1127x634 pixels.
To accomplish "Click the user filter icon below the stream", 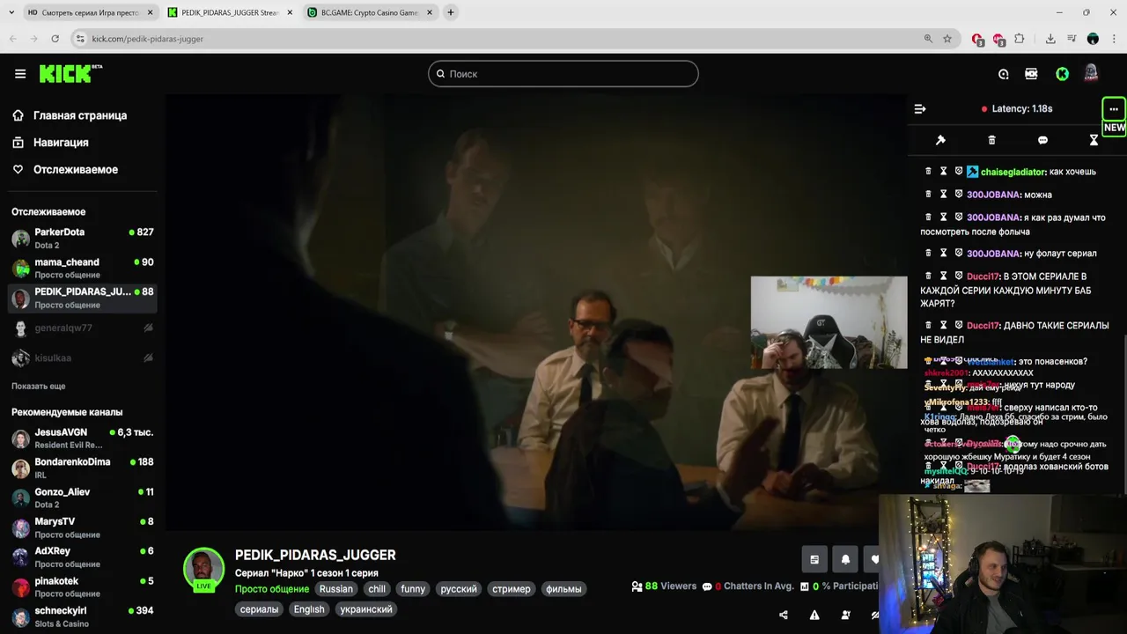I will click(845, 616).
